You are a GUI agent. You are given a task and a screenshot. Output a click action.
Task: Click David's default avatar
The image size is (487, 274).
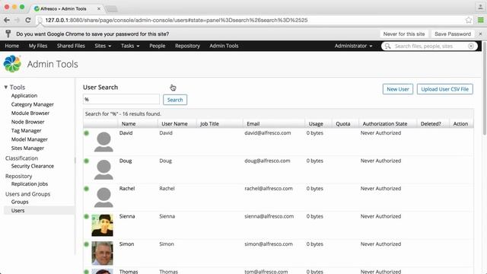pos(103,142)
